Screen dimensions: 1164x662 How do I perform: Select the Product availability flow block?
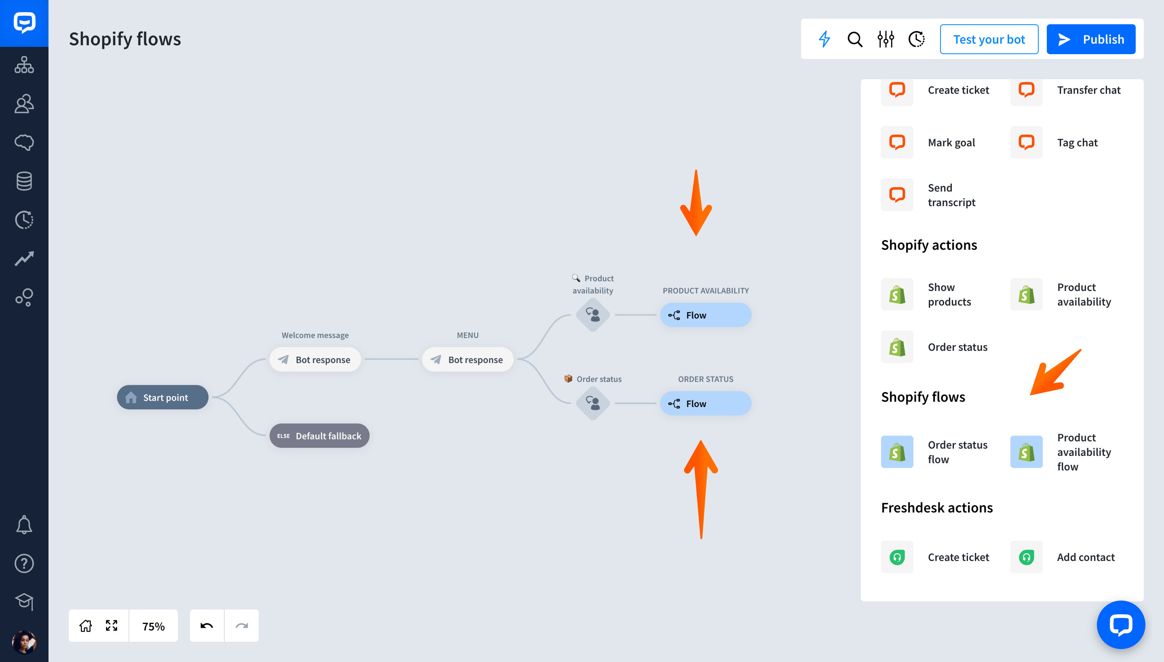1061,452
